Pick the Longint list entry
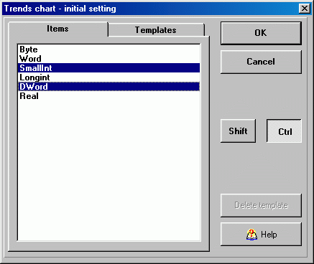Image resolution: width=314 pixels, height=264 pixels. coord(108,77)
